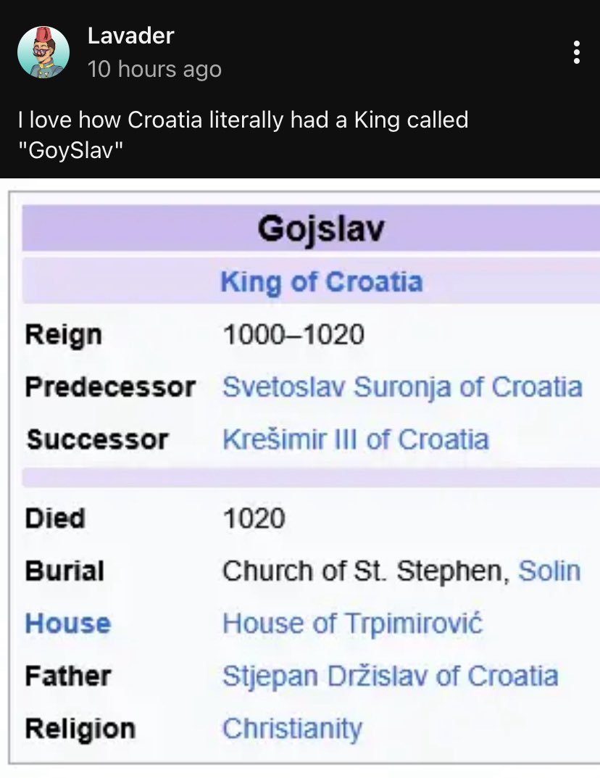This screenshot has height=778, width=600.
Task: Open the Christianity link
Action: [x=292, y=729]
